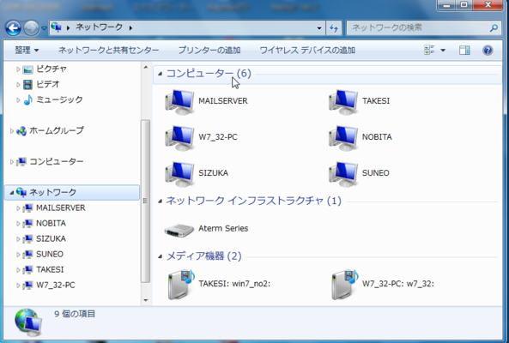This screenshot has height=343, width=509.
Task: Expand the ミュージック tree node
Action: coord(18,100)
